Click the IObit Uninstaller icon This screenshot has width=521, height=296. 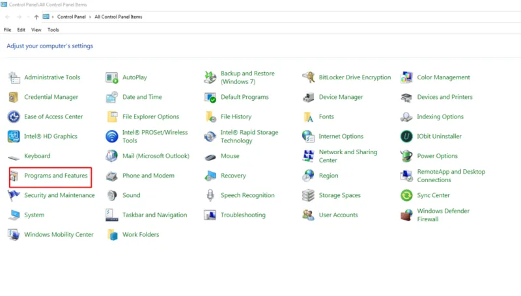[x=406, y=137]
